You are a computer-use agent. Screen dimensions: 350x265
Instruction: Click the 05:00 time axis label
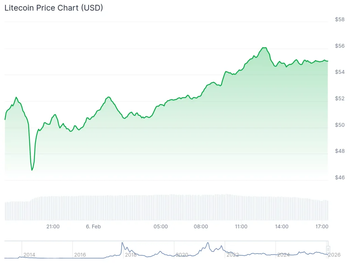click(161, 226)
